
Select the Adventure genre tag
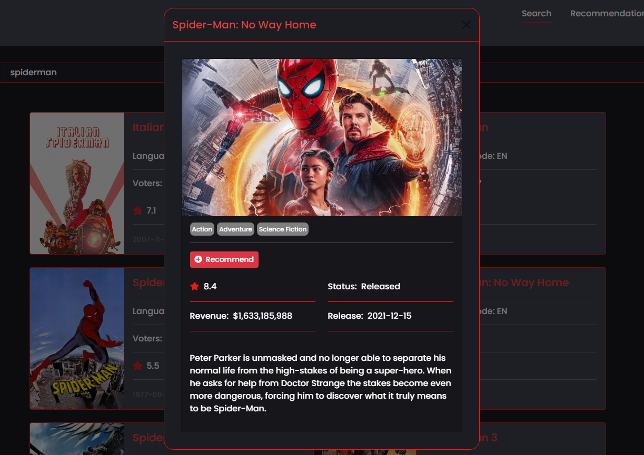[235, 229]
